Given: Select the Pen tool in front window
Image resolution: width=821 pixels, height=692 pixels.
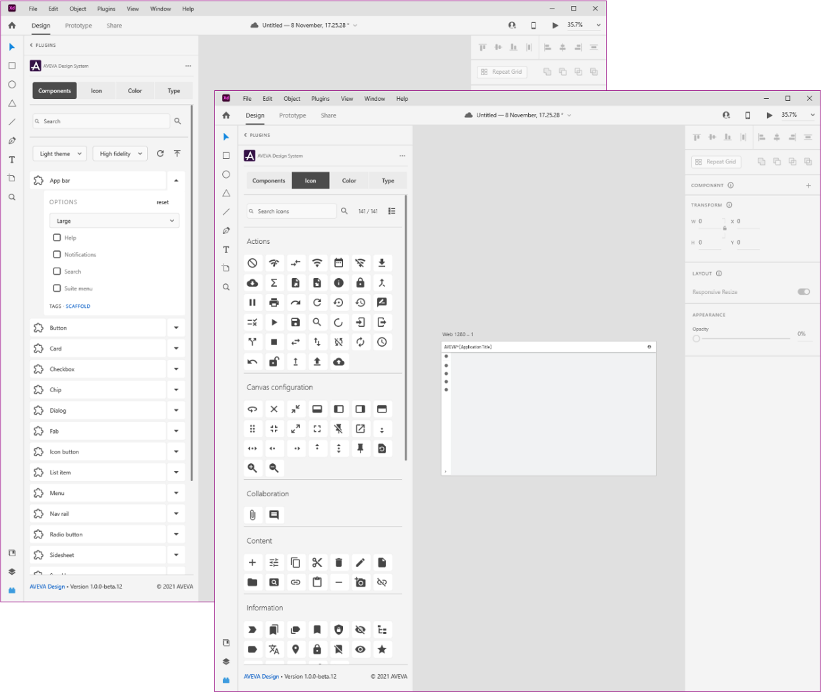Looking at the screenshot, I should tap(226, 231).
